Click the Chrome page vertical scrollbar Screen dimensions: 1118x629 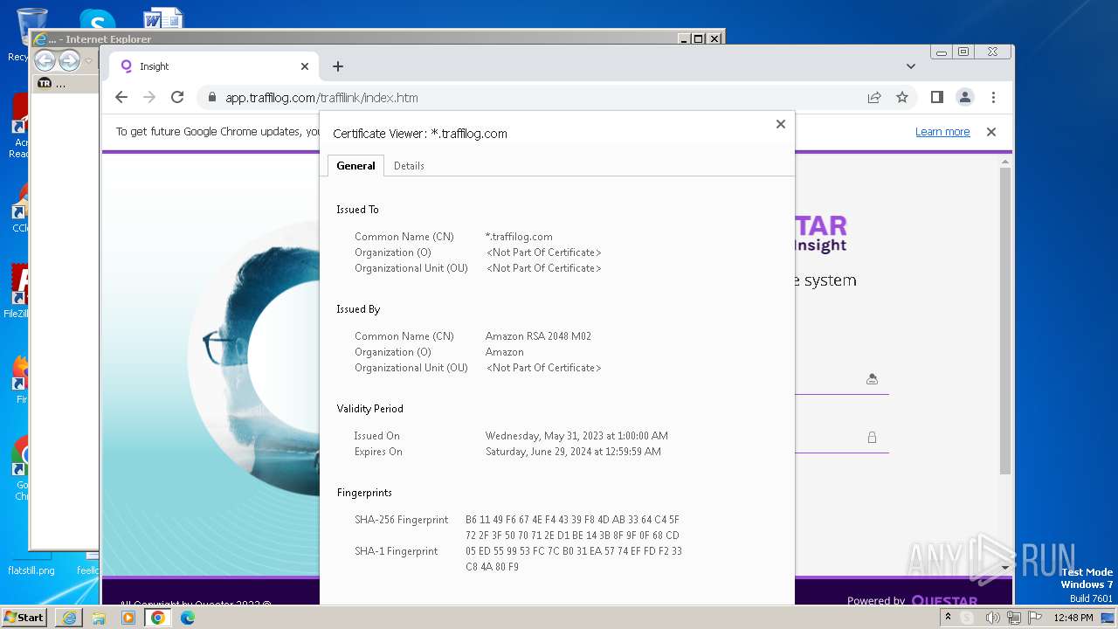click(x=1005, y=321)
